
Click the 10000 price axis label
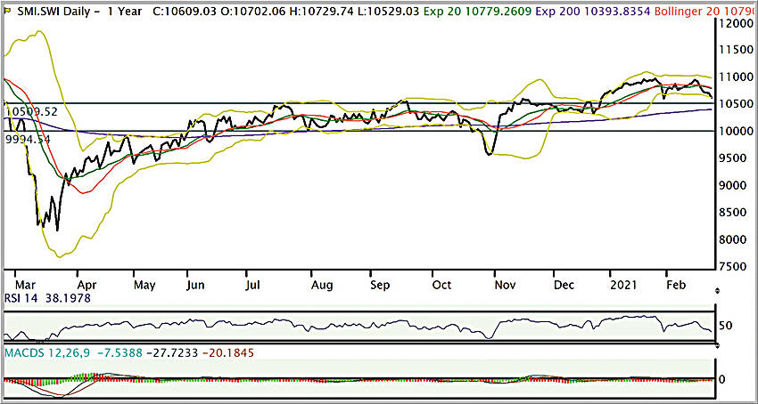[x=736, y=131]
